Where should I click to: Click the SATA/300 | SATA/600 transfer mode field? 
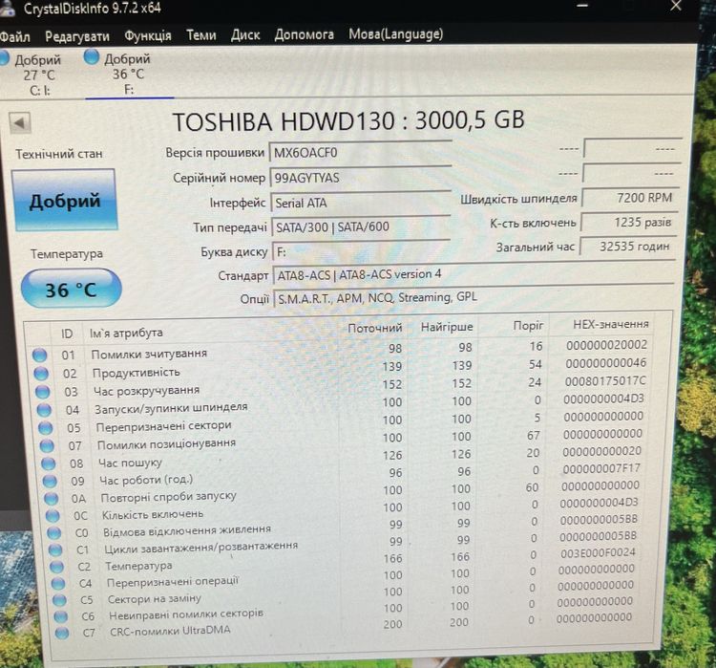[360, 226]
